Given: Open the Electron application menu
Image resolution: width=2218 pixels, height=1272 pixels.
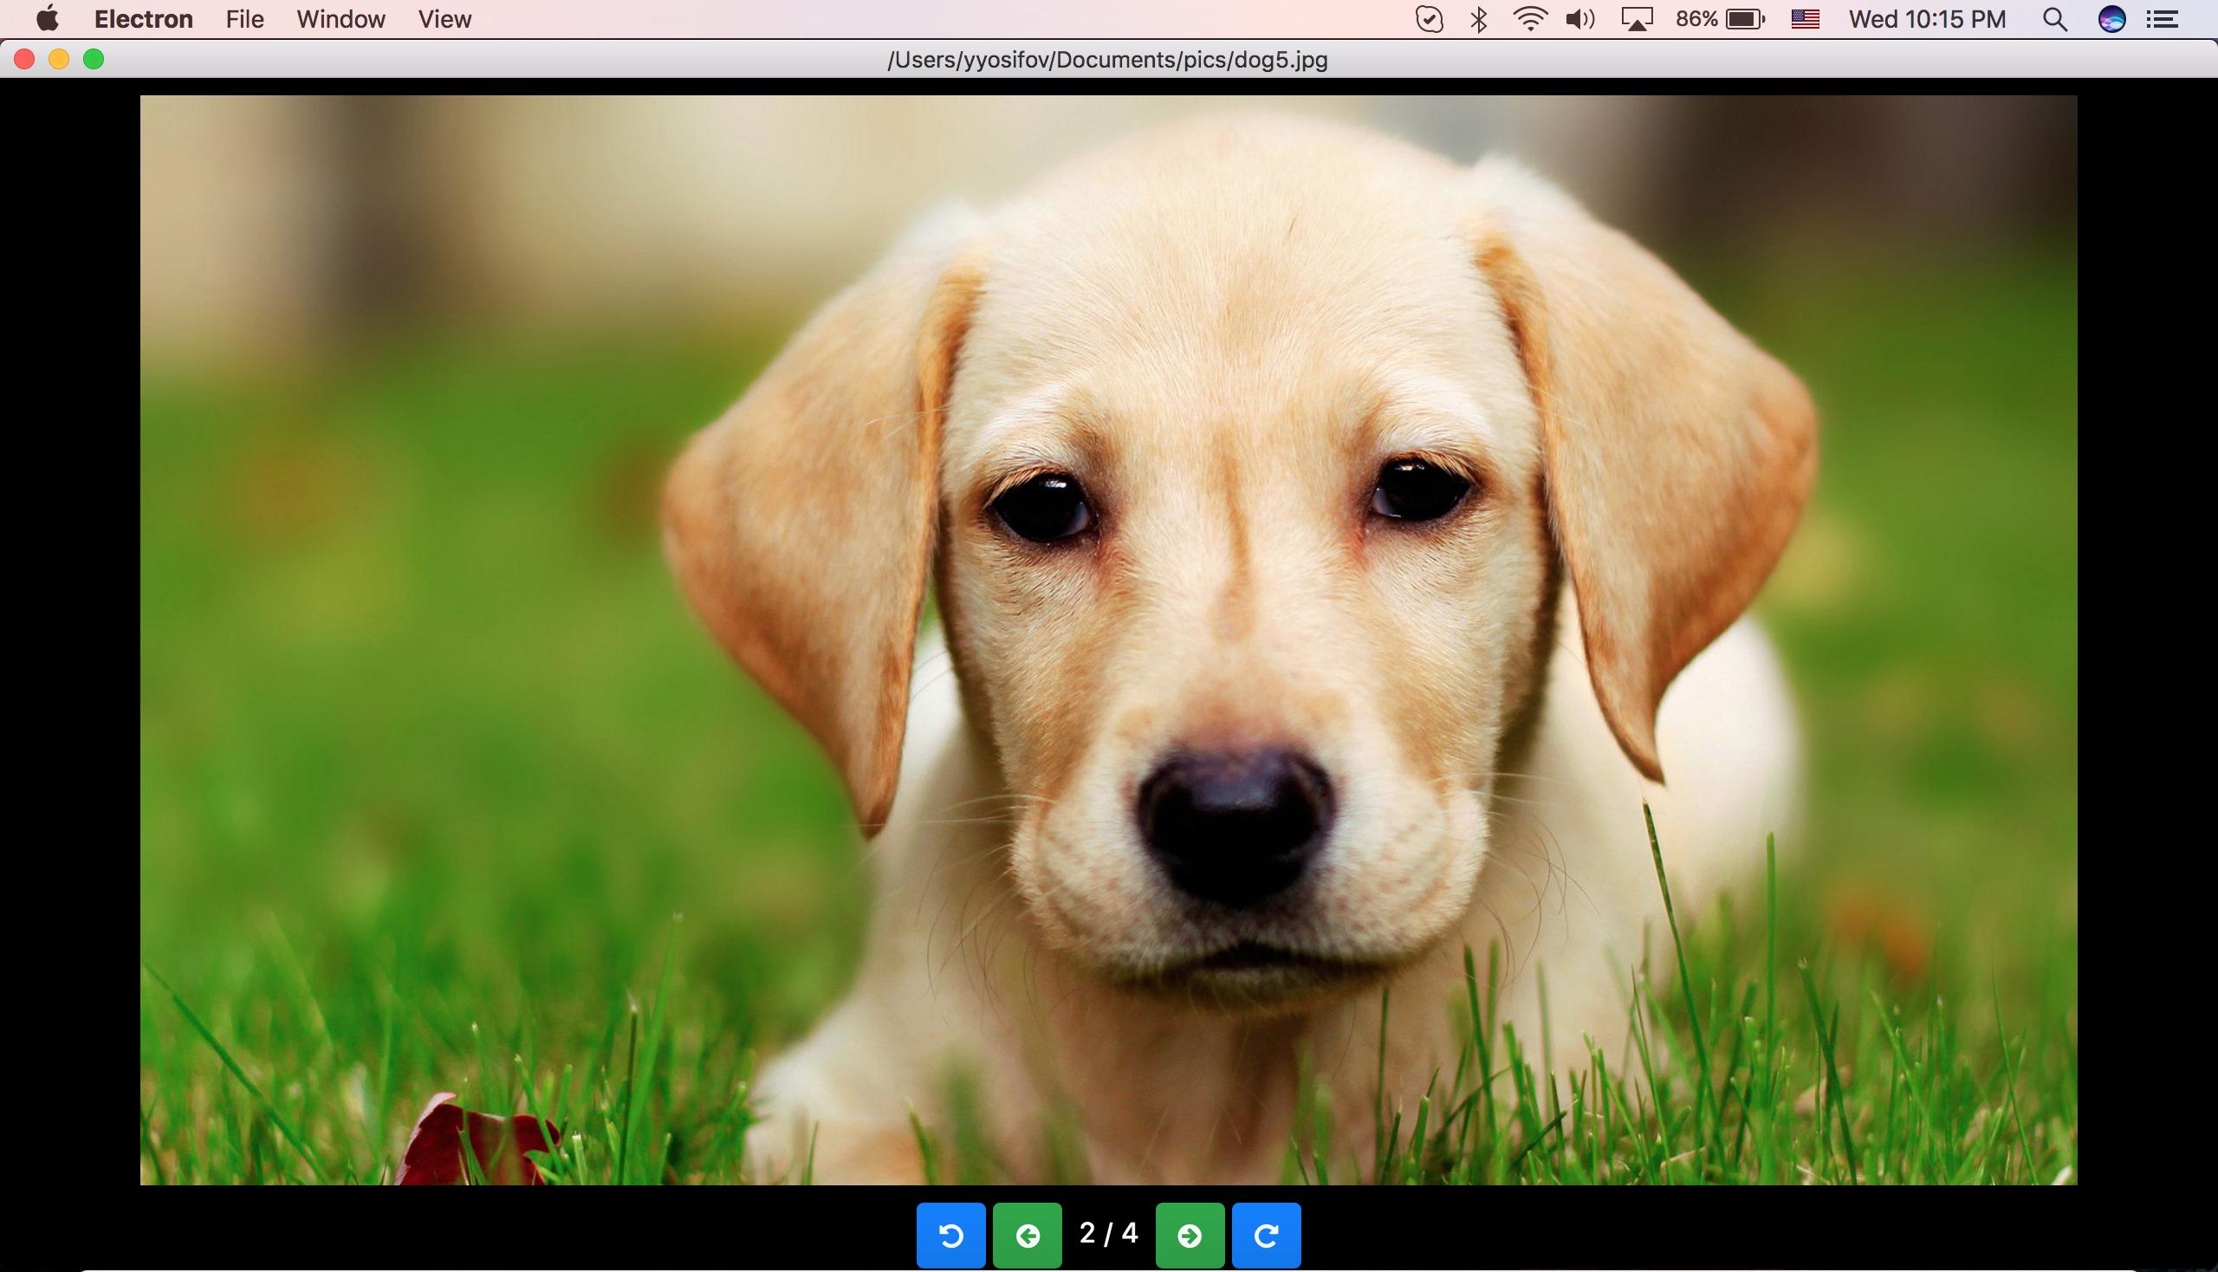Looking at the screenshot, I should (142, 18).
